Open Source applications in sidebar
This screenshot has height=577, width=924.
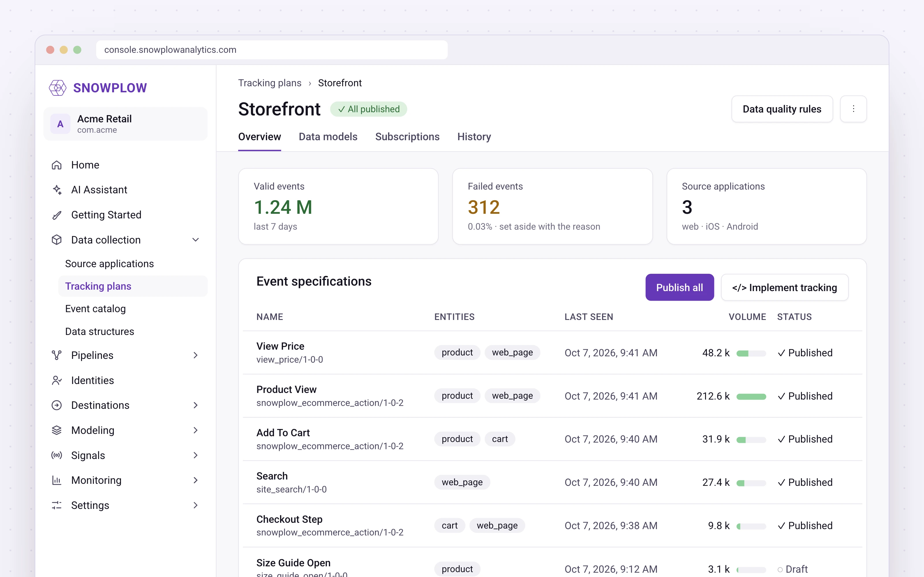click(x=109, y=264)
